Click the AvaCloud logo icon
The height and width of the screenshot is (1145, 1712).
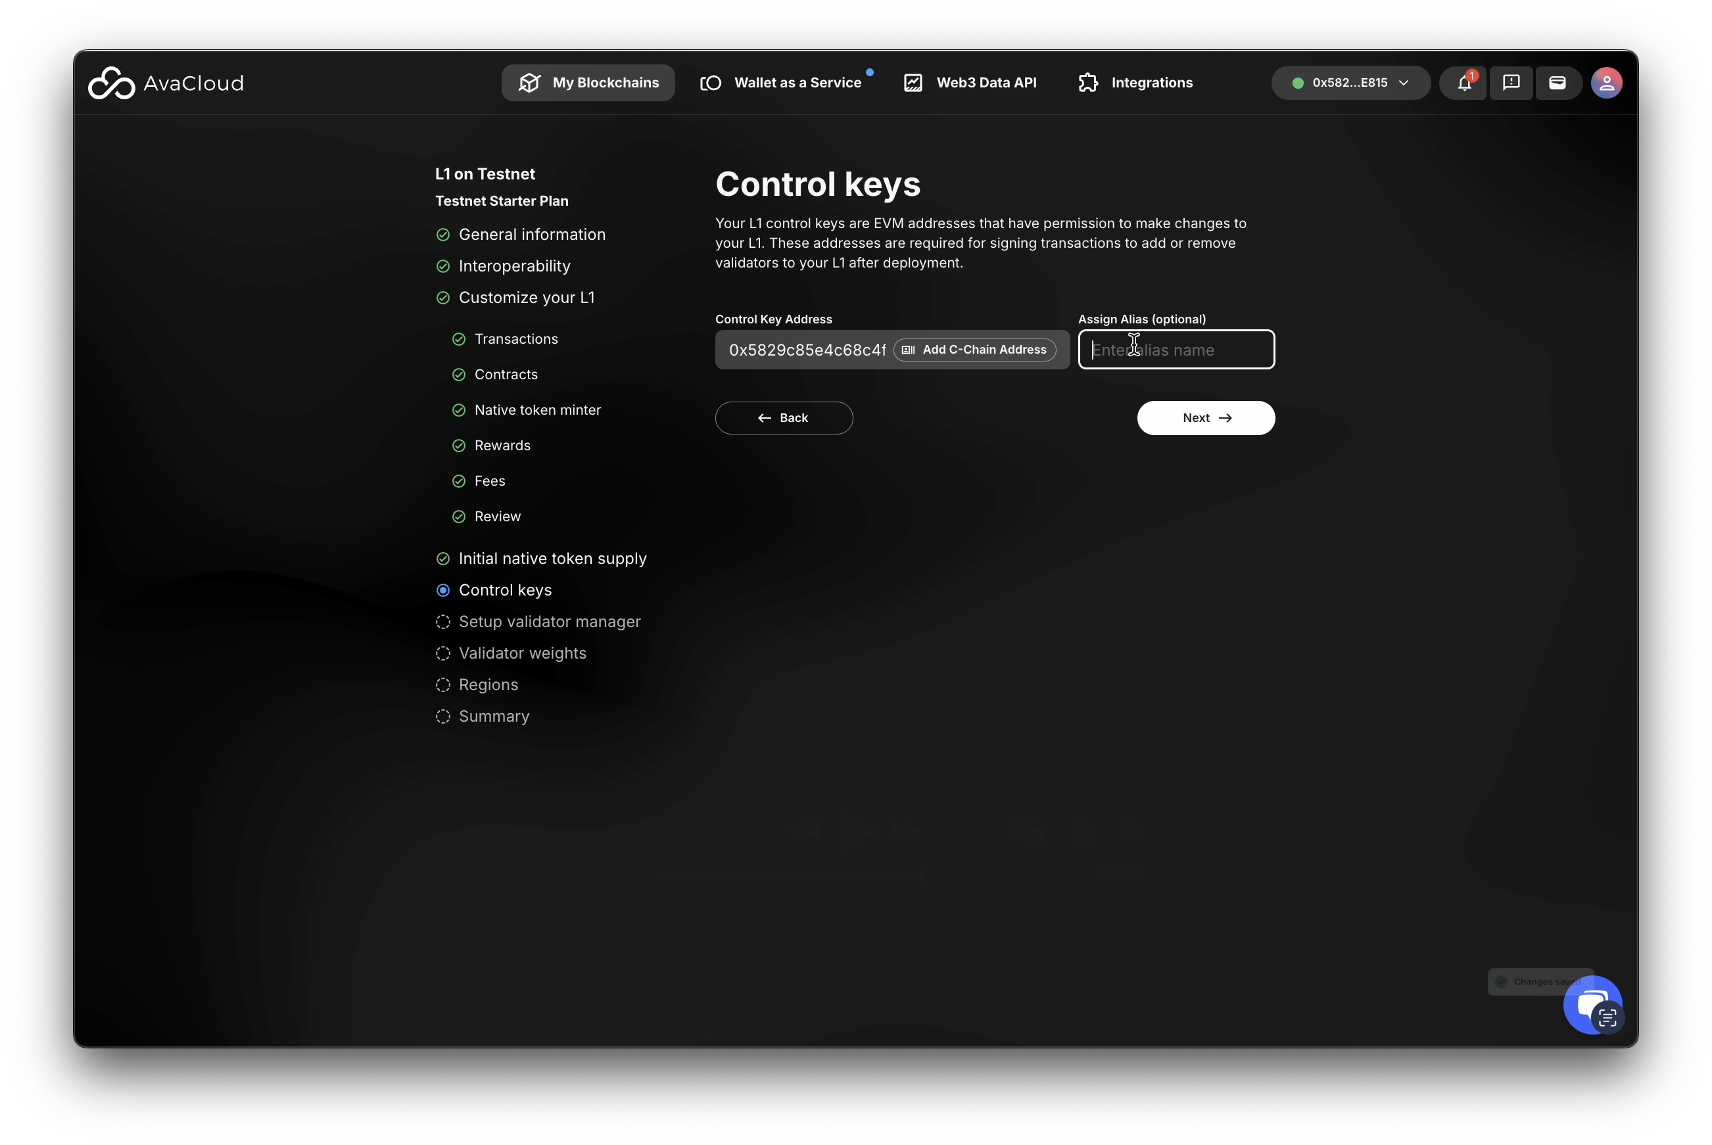click(x=112, y=83)
